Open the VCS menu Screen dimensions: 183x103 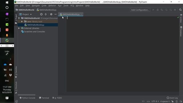pos(72,6)
